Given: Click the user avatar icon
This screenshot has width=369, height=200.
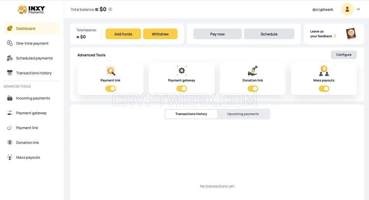Looking at the screenshot, I should click(x=347, y=10).
